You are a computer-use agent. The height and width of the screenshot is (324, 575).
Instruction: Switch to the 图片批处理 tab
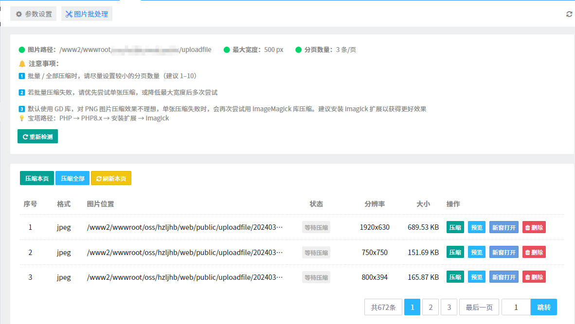(x=87, y=14)
